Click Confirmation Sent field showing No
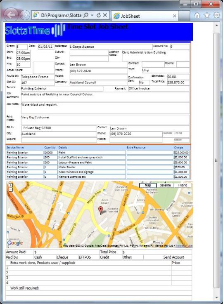The height and width of the screenshot is (304, 223). (x=145, y=82)
